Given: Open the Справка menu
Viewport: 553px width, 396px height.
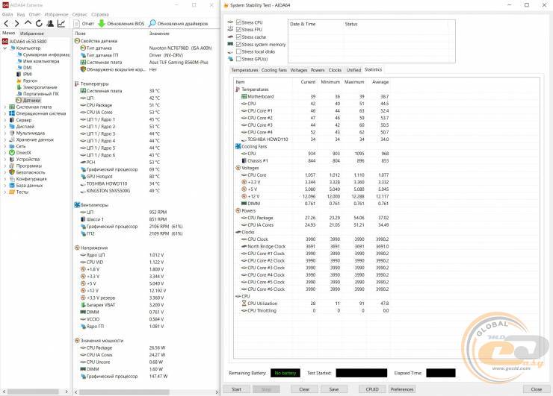Looking at the screenshot, I should [100, 14].
